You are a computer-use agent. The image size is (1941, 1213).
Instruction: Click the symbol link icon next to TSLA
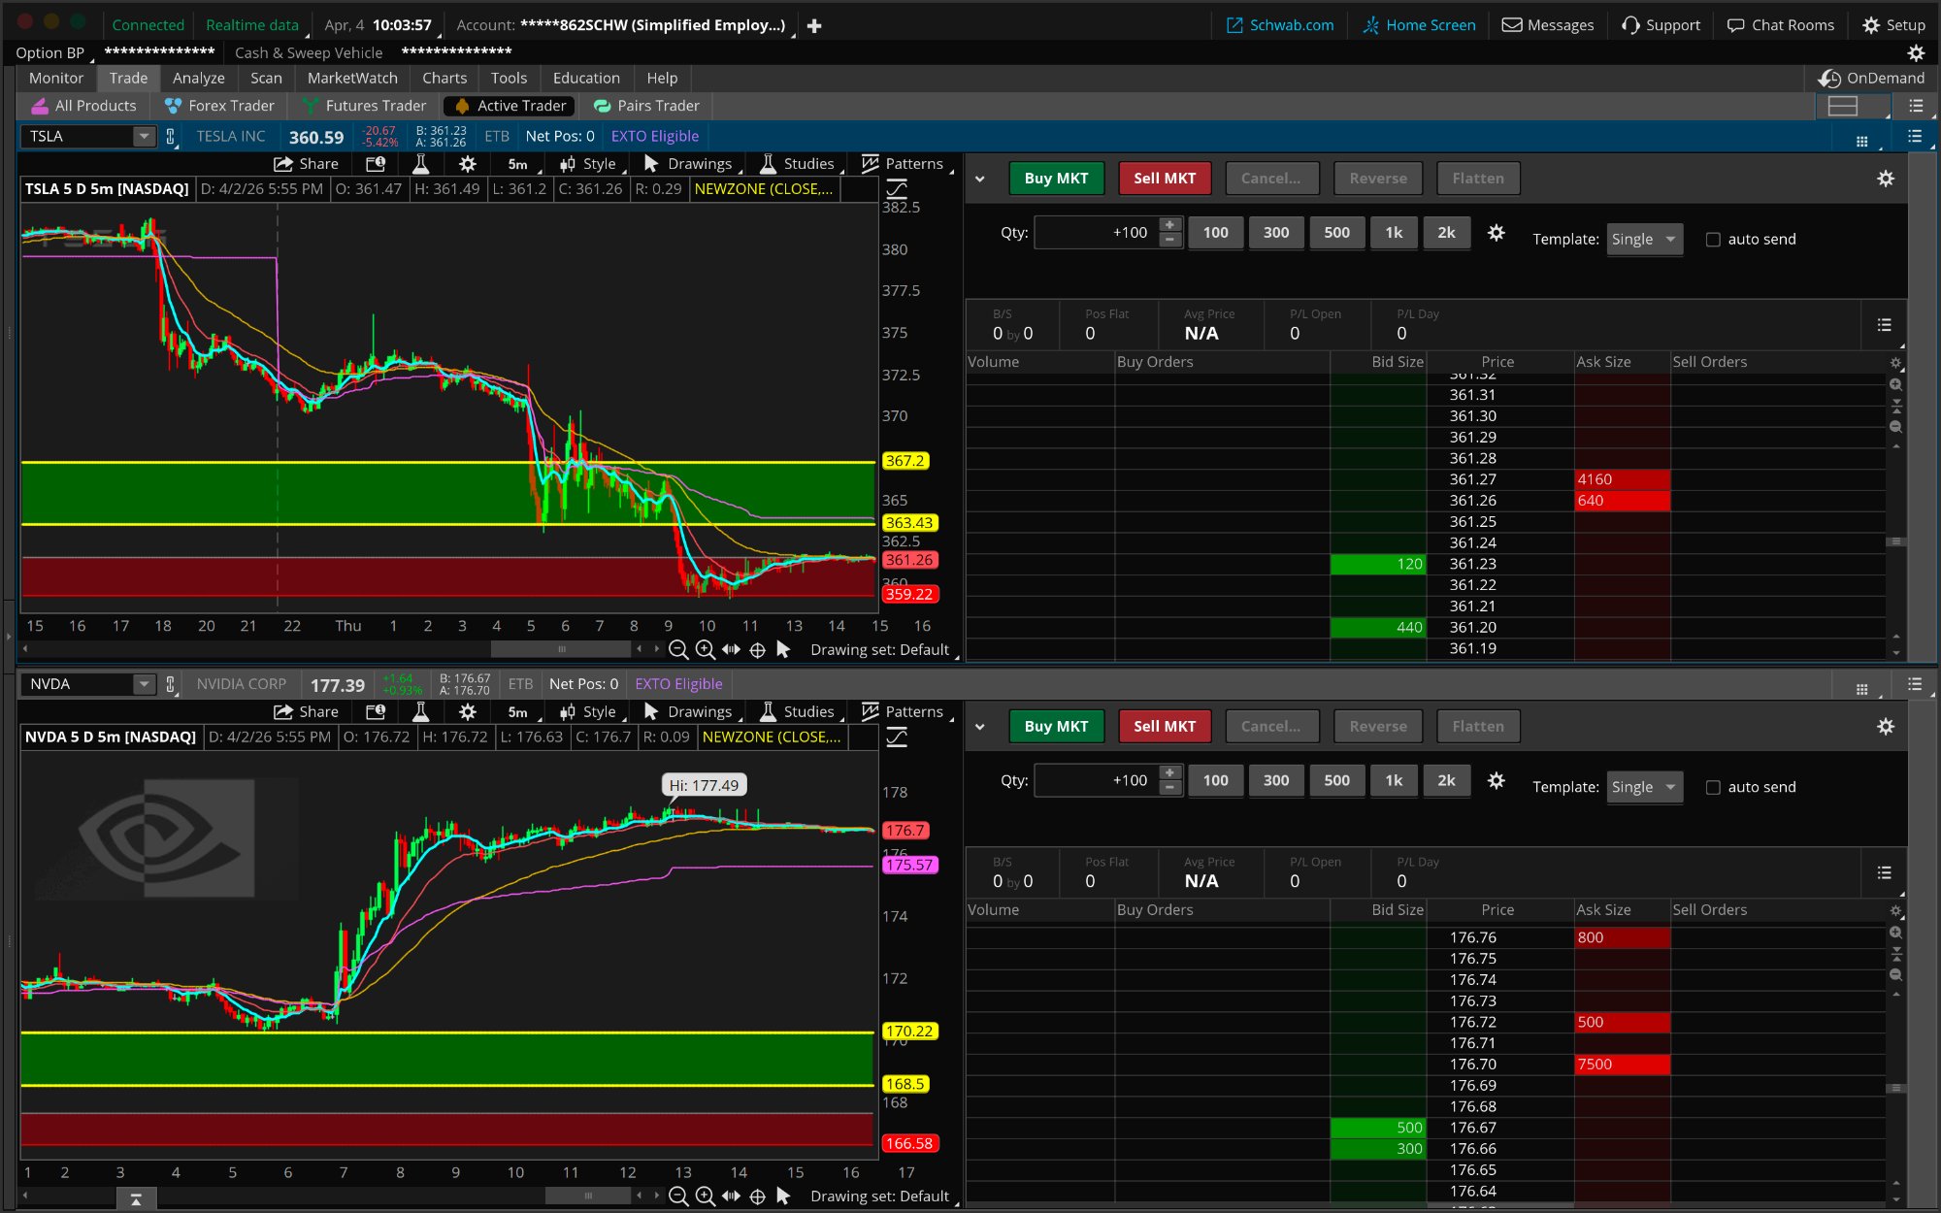coord(171,137)
